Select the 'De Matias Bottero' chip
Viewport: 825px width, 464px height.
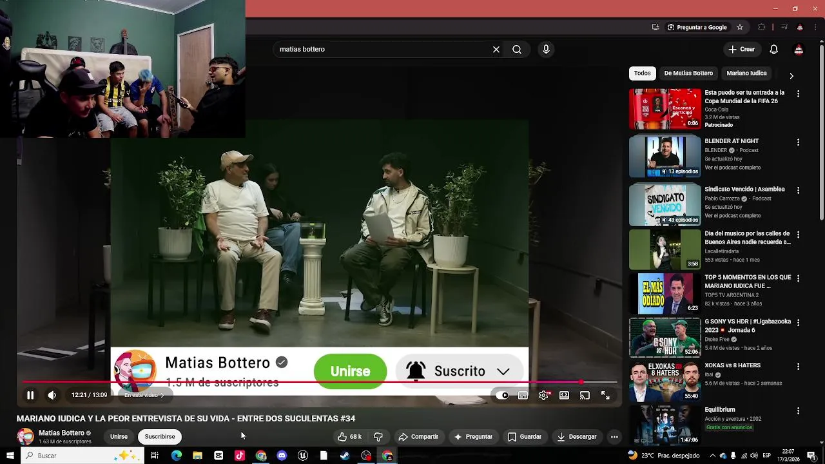(688, 73)
